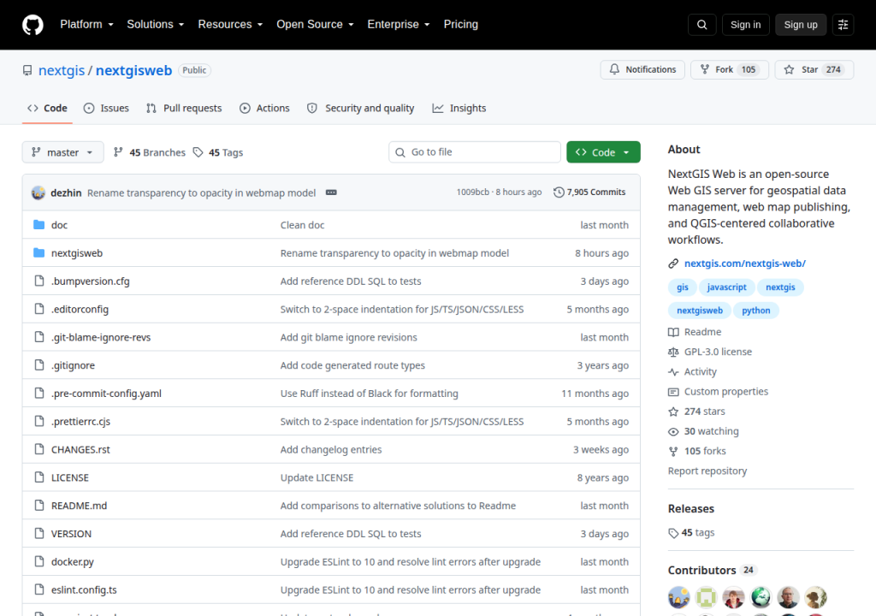Click the globe contributor avatar
The width and height of the screenshot is (876, 616).
click(761, 597)
